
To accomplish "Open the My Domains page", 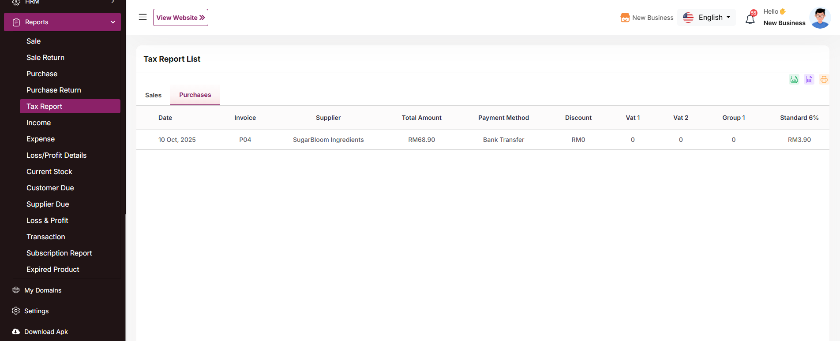I will (x=43, y=290).
